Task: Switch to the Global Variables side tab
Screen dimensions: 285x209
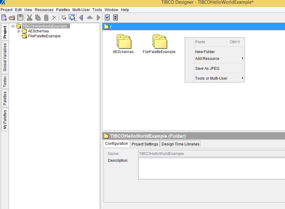Action: pyautogui.click(x=5, y=57)
